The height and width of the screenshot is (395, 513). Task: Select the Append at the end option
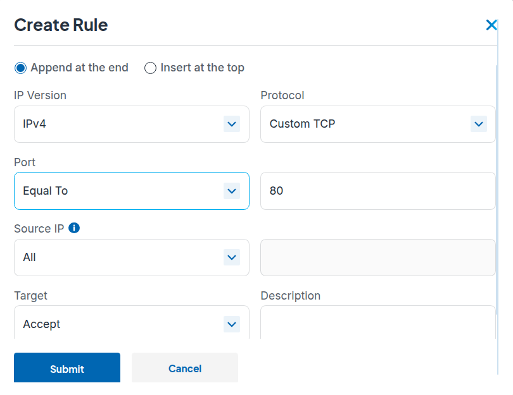click(x=21, y=68)
